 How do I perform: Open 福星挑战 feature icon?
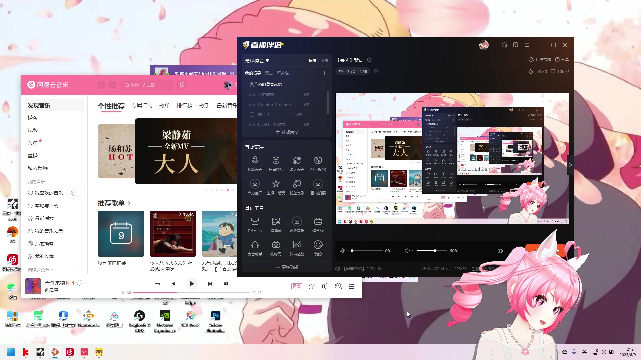click(x=276, y=164)
